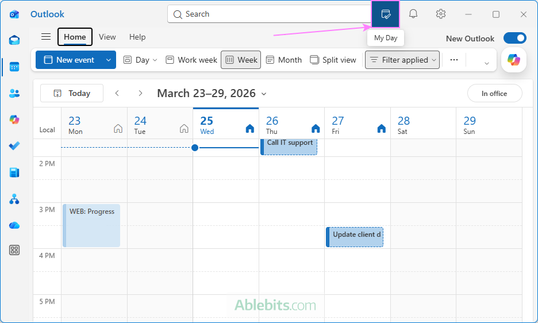Image resolution: width=538 pixels, height=323 pixels.
Task: Click the New event button
Action: coord(69,60)
